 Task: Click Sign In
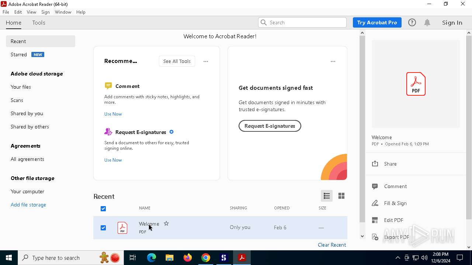452,22
